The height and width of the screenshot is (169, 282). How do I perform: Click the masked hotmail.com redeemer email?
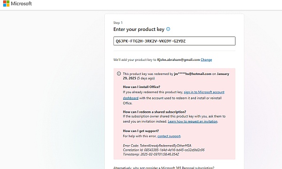click(193, 74)
